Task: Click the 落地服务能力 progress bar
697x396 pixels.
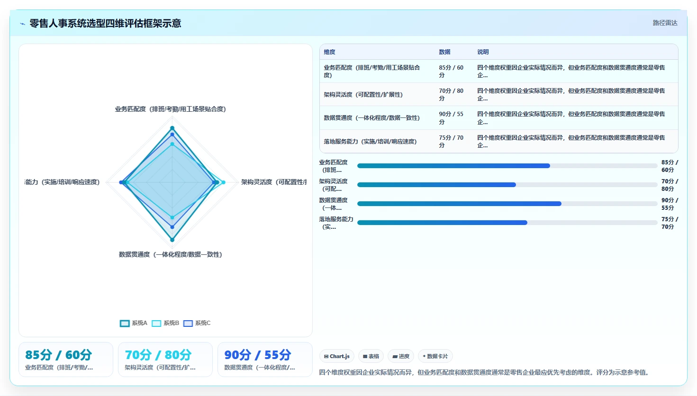Action: point(507,223)
